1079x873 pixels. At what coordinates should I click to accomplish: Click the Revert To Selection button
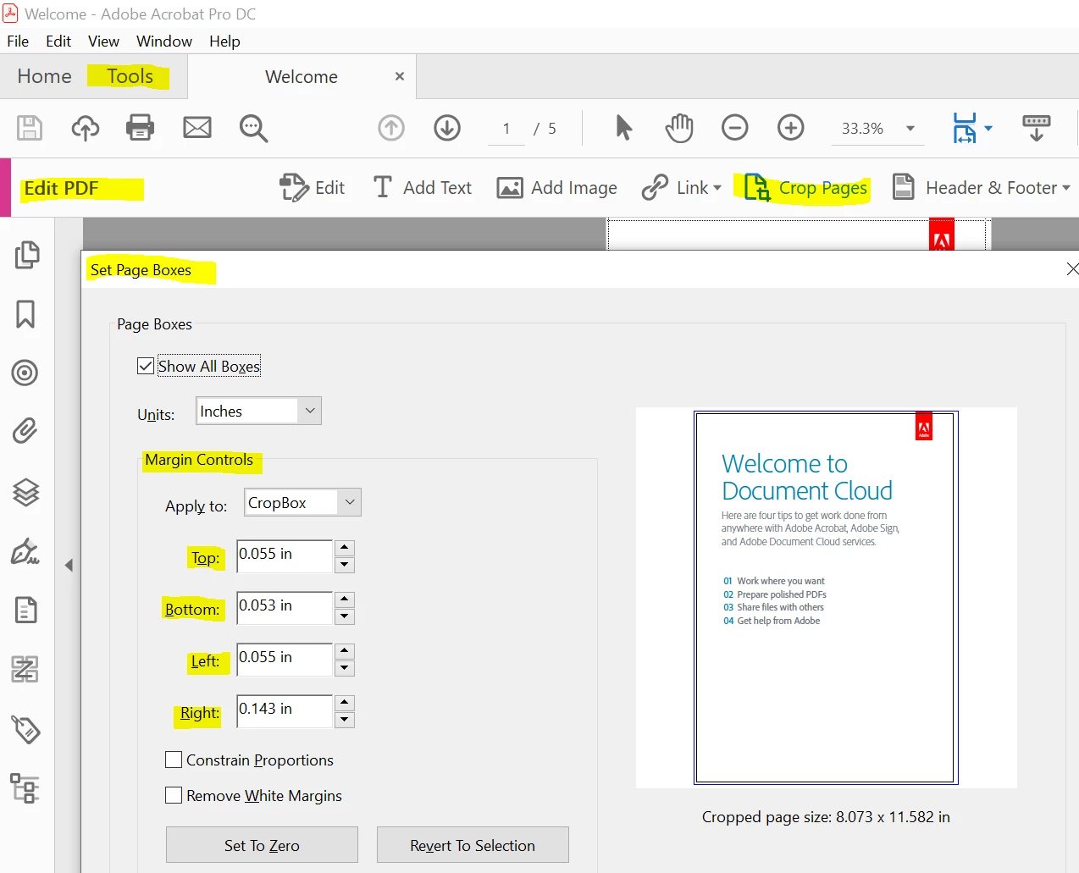coord(473,845)
